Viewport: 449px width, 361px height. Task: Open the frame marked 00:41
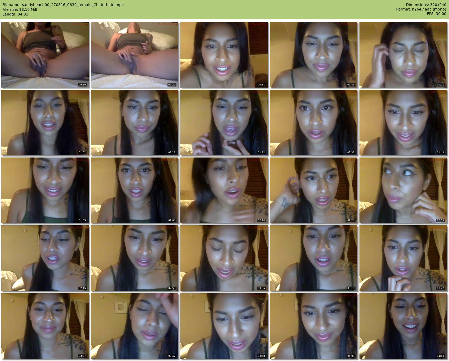[314, 55]
